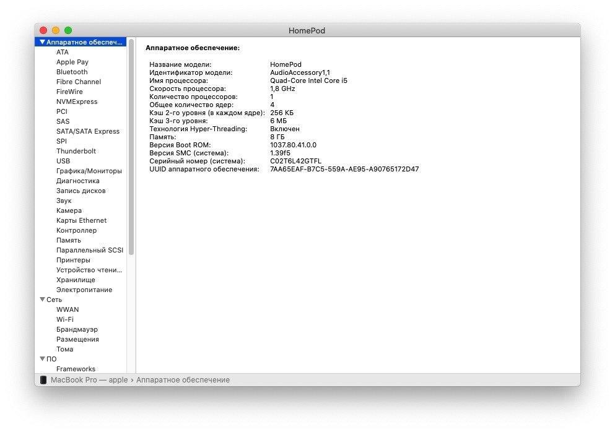615x432 pixels.
Task: Maximize the window with green button
Action: tap(68, 30)
